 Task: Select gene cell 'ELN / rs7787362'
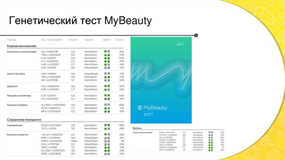click(x=50, y=144)
